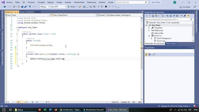Select App.config in Solution Explorer

click(159, 33)
